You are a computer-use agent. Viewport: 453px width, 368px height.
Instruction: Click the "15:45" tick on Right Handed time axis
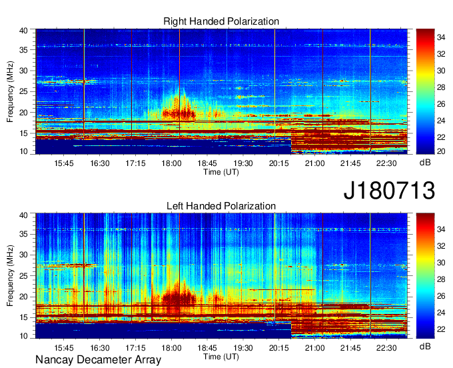point(64,163)
